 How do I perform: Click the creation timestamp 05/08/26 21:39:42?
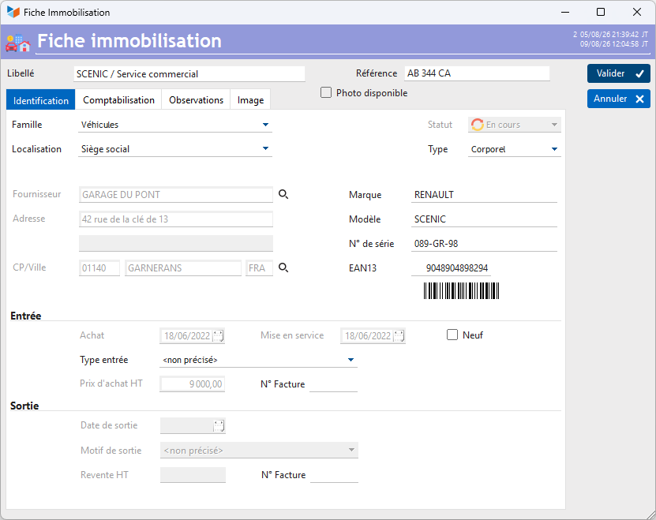[x=609, y=35]
